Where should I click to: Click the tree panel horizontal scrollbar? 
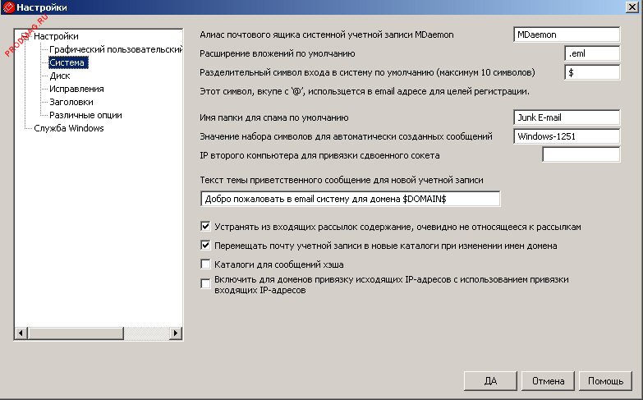pos(99,333)
